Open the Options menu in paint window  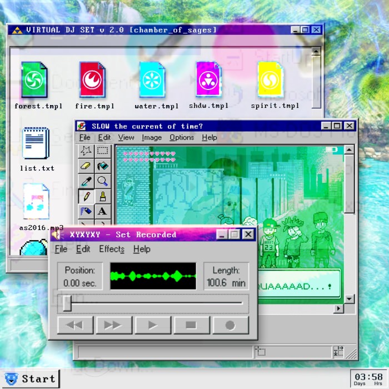[182, 137]
